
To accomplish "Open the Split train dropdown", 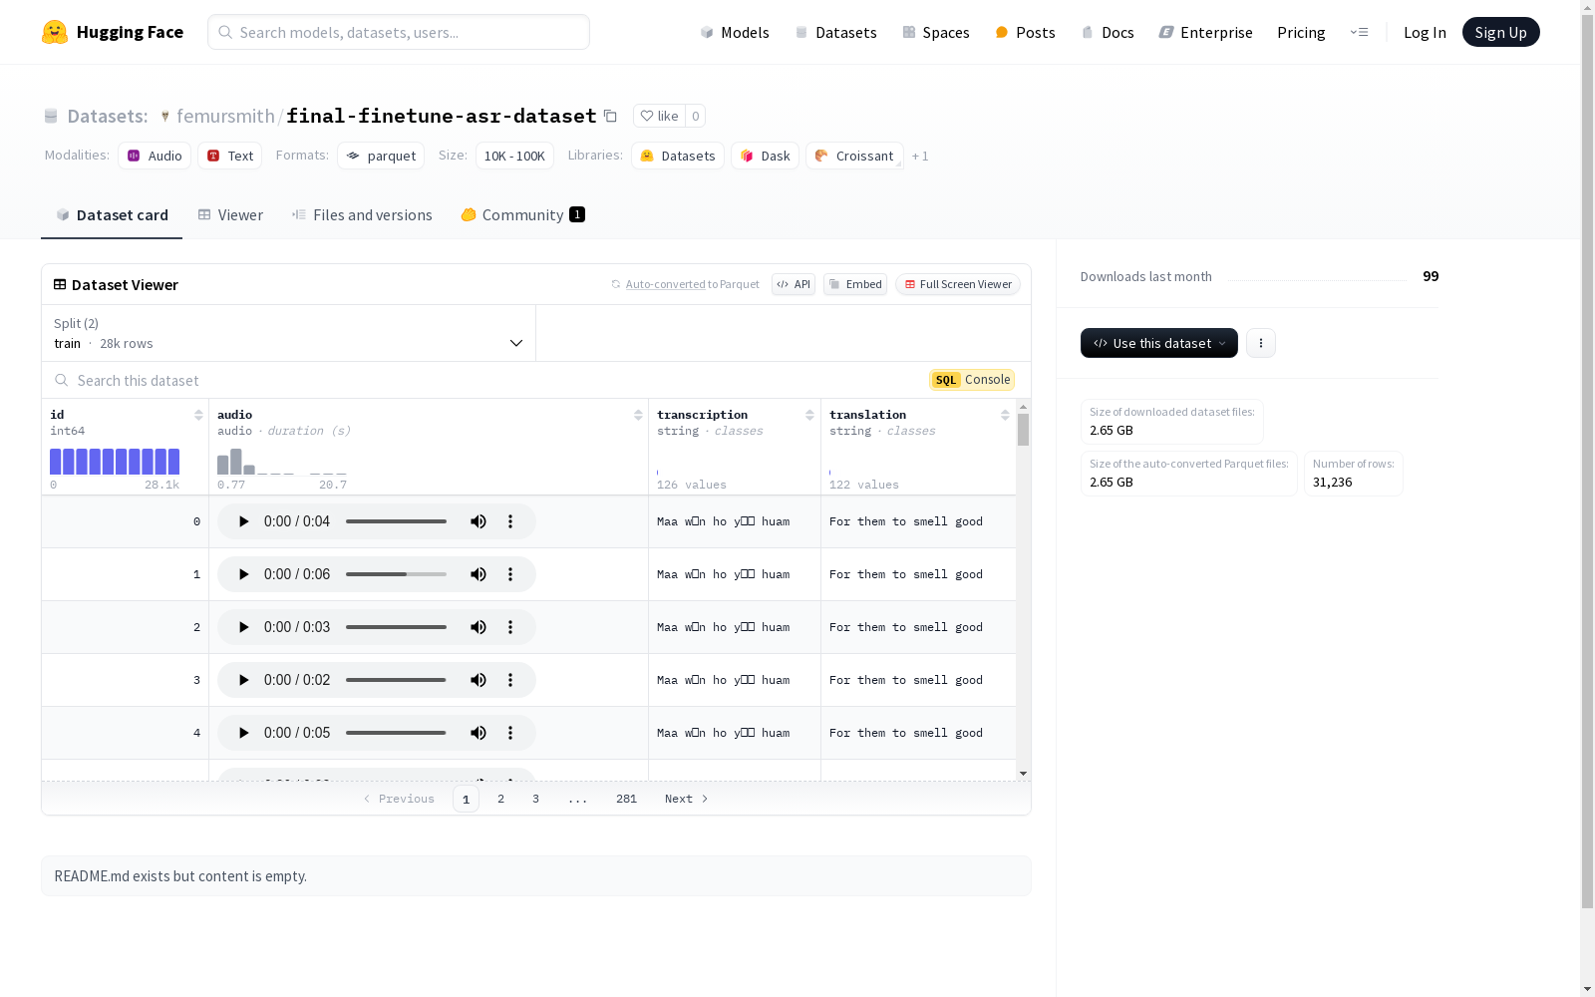I will [x=289, y=333].
